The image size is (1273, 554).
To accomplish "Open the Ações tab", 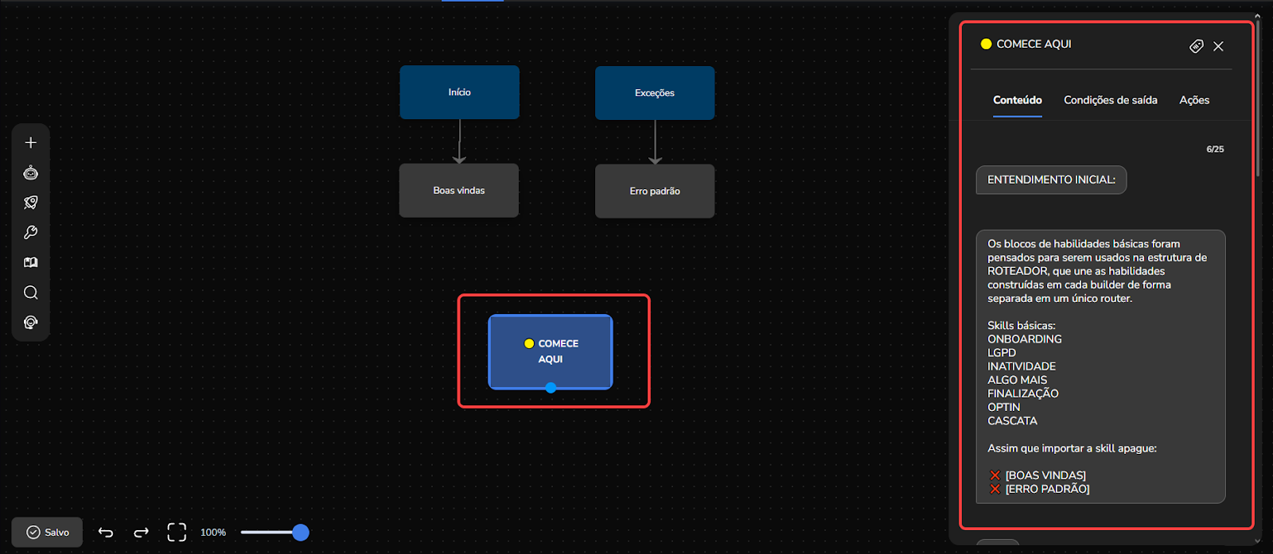I will [1193, 100].
